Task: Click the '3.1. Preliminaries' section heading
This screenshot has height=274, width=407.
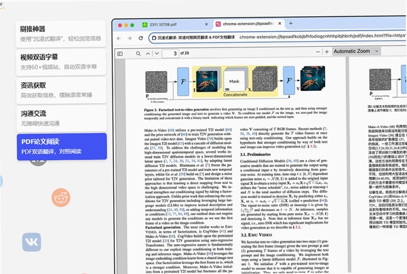Action: (256, 155)
